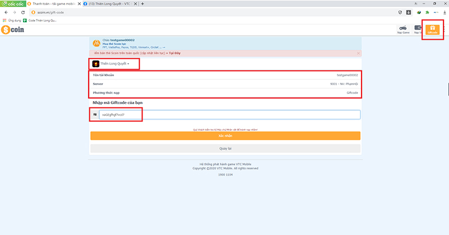Open Ứng dụng apps shortcut

point(12,21)
